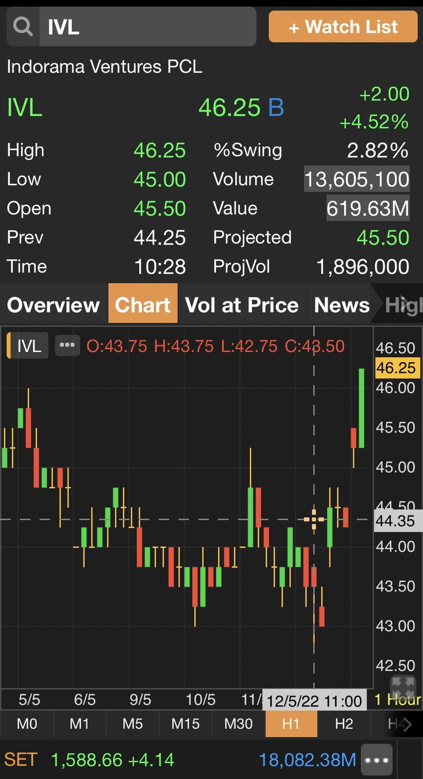The height and width of the screenshot is (779, 423).
Task: Tap the 12/5/22 11:00 crosshair date label
Action: coord(314,701)
